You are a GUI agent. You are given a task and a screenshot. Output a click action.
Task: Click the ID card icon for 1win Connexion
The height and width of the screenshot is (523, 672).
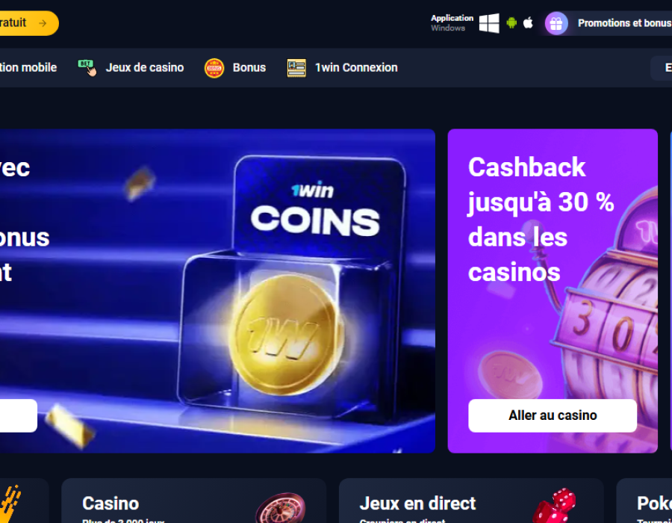pos(296,68)
